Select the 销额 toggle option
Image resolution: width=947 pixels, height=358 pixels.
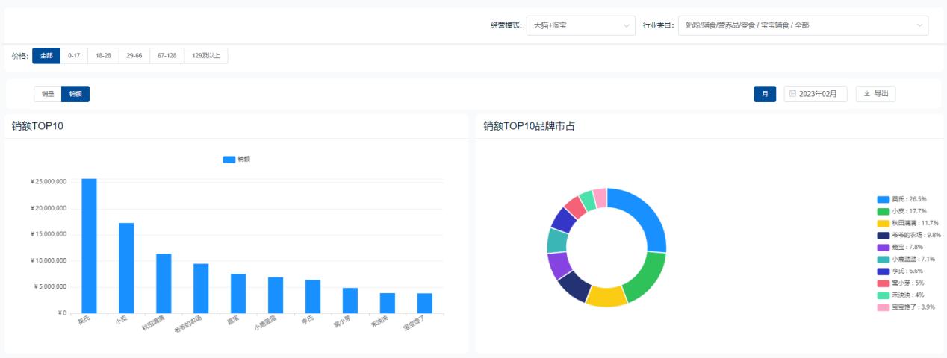click(75, 94)
